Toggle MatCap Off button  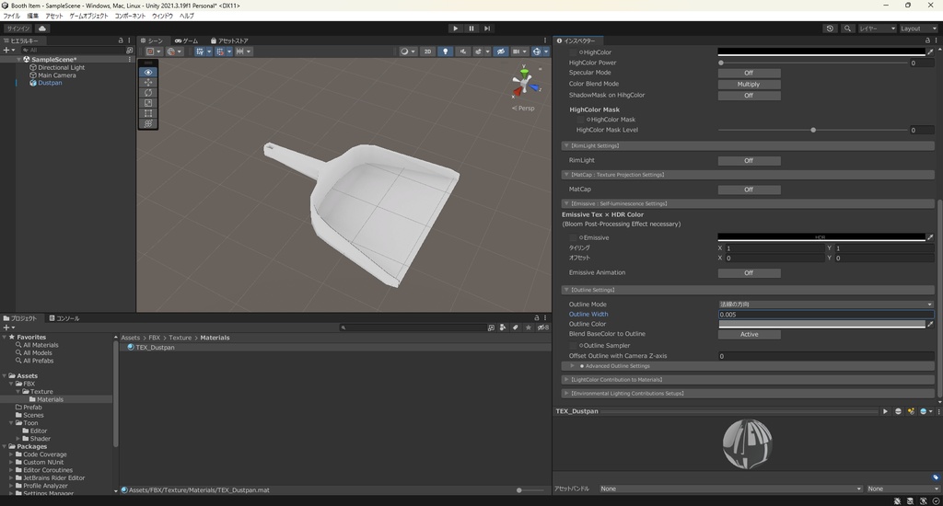(x=749, y=190)
